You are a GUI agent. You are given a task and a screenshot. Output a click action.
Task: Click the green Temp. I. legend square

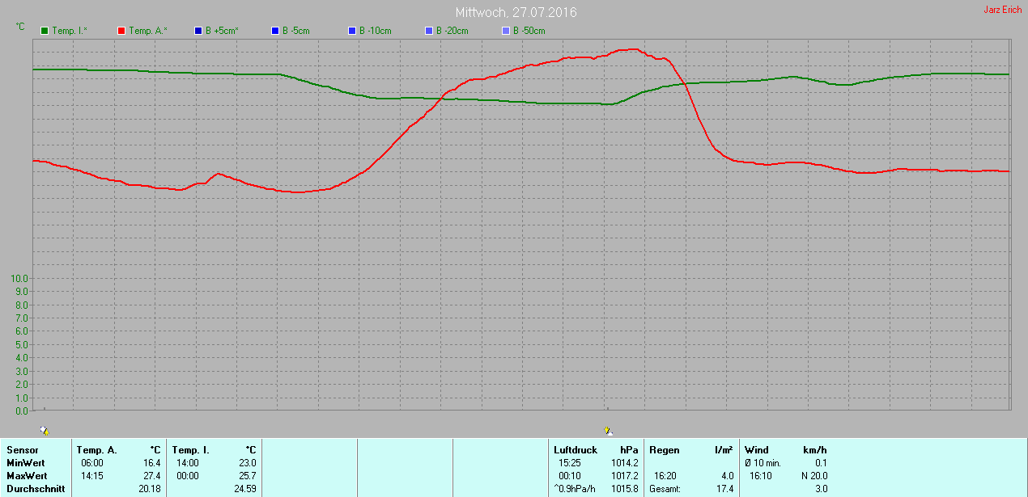point(45,31)
